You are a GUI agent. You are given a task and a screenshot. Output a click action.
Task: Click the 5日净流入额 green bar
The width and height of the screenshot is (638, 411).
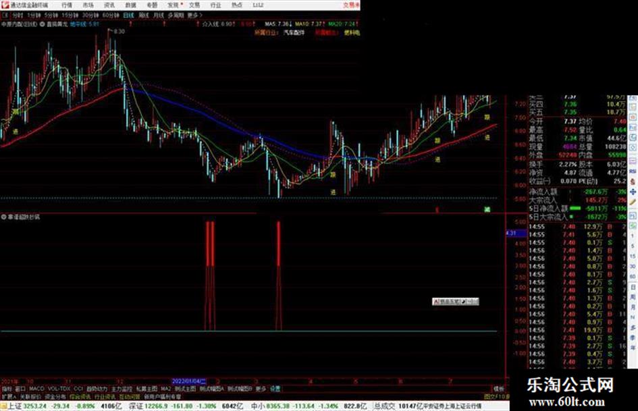point(575,209)
